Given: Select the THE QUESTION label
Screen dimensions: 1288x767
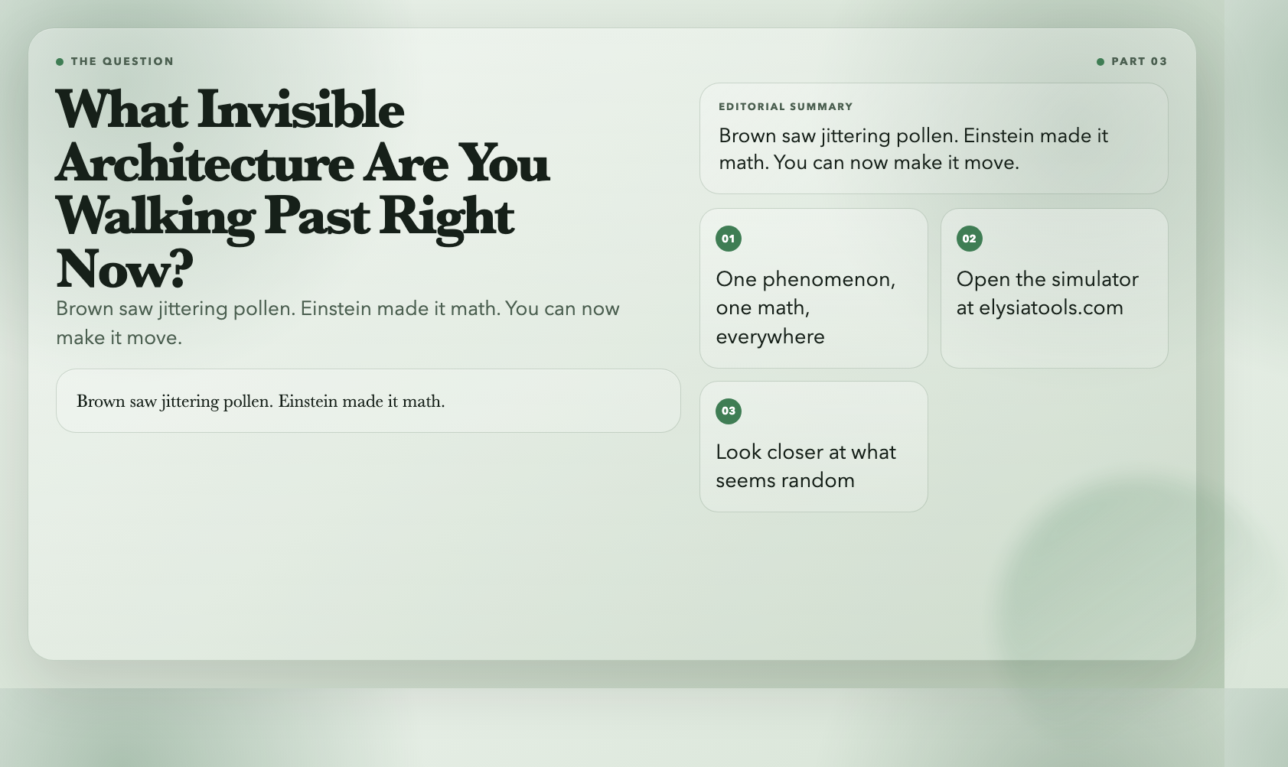Looking at the screenshot, I should click(x=122, y=62).
